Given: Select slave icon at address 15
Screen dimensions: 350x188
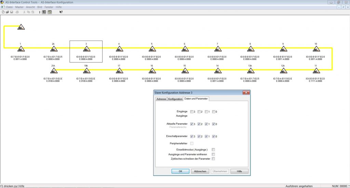Looking at the screenshot, I should (x=185, y=71).
